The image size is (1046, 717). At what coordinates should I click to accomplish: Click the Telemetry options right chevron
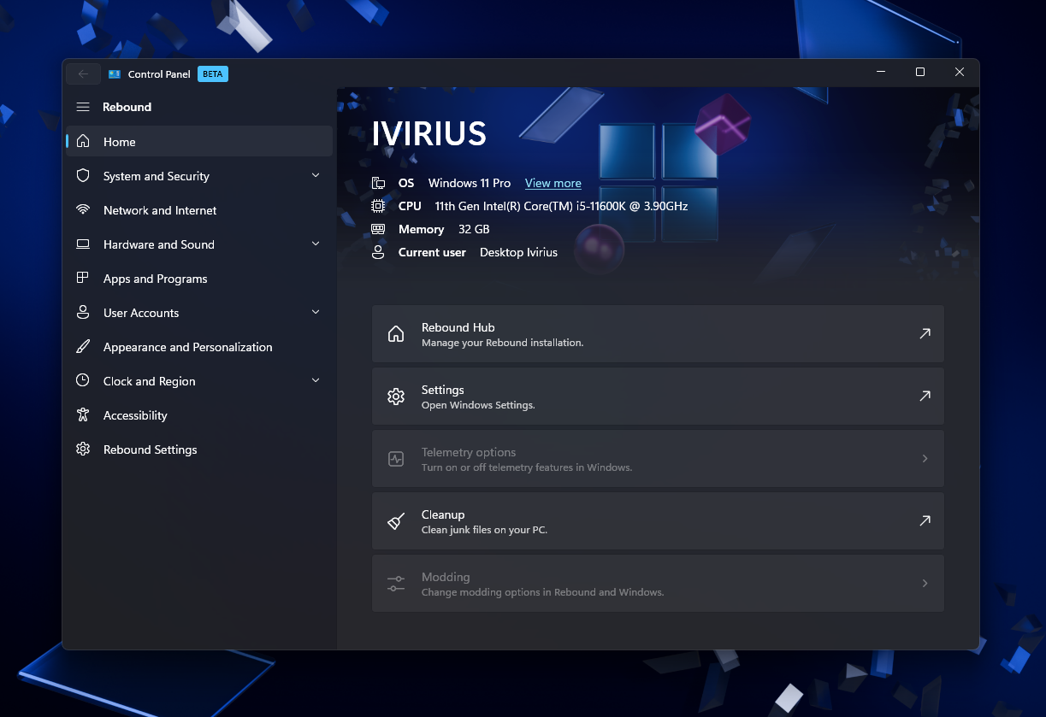(x=925, y=459)
